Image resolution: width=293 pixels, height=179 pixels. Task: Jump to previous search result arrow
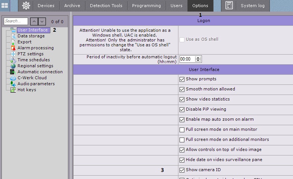(33, 22)
